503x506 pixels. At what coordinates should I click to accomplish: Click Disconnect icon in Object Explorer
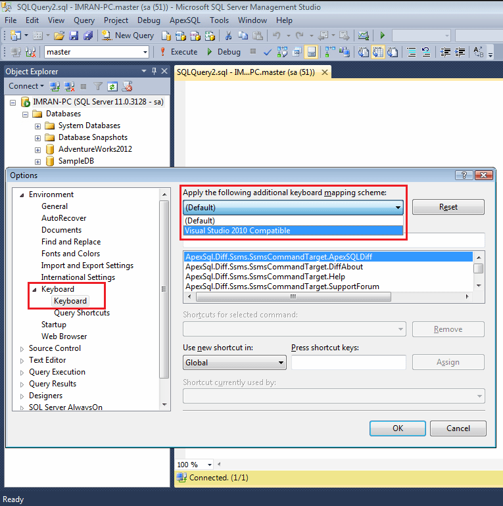pyautogui.click(x=69, y=86)
